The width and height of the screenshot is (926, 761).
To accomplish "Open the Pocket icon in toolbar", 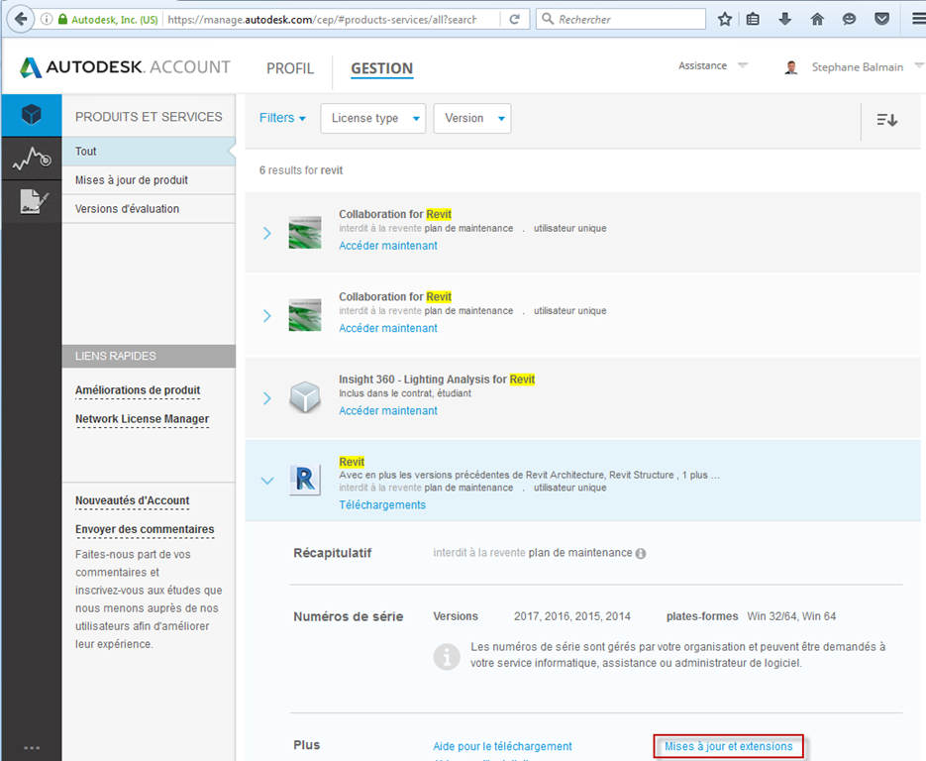I will pos(881,19).
